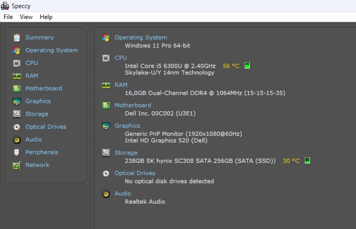Click "Skylake-U/Y 14nm Technology" text
Screen dimensions: 356x229
[x=170, y=73]
